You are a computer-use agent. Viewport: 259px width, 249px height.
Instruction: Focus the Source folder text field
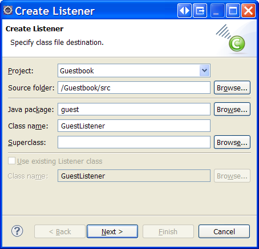[x=134, y=88]
